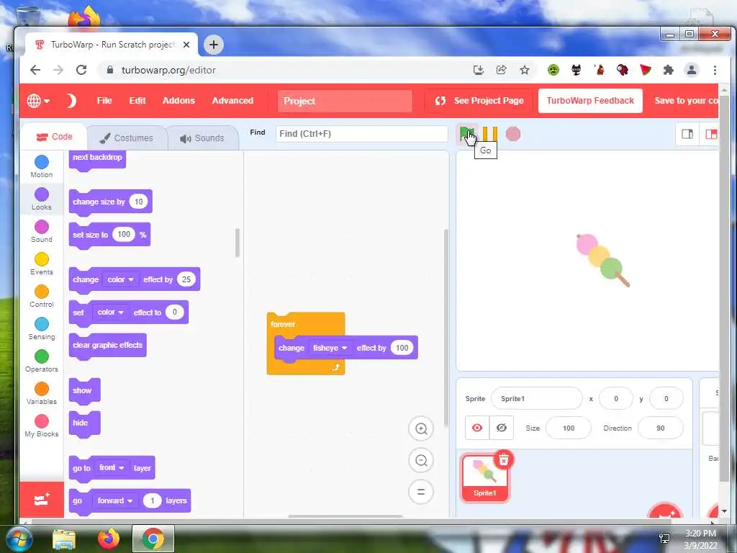This screenshot has height=553, width=737.
Task: Open the Chrome extensions puzzle icon
Action: tap(668, 70)
